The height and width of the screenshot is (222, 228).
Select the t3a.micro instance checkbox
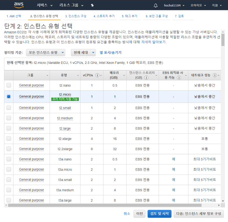click(9, 169)
